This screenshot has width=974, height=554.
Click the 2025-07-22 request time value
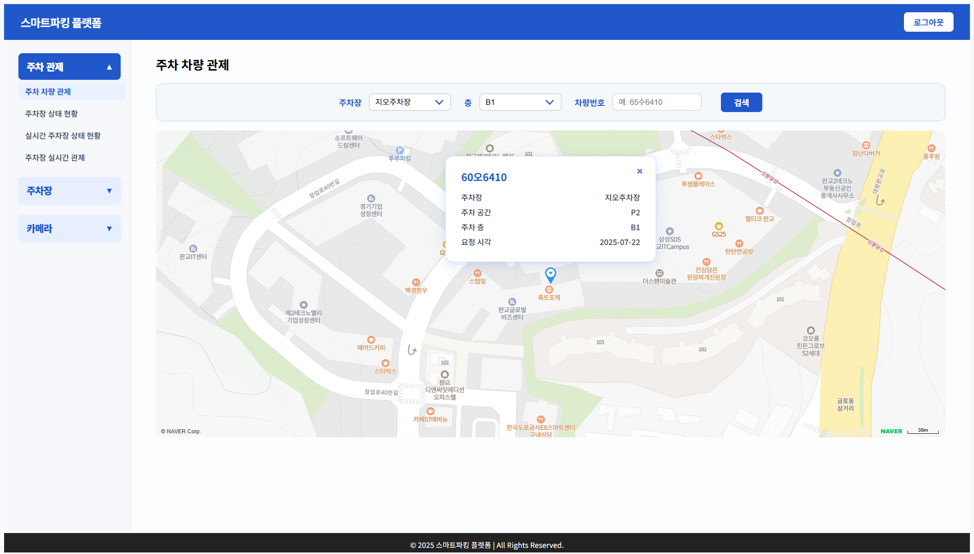click(620, 242)
